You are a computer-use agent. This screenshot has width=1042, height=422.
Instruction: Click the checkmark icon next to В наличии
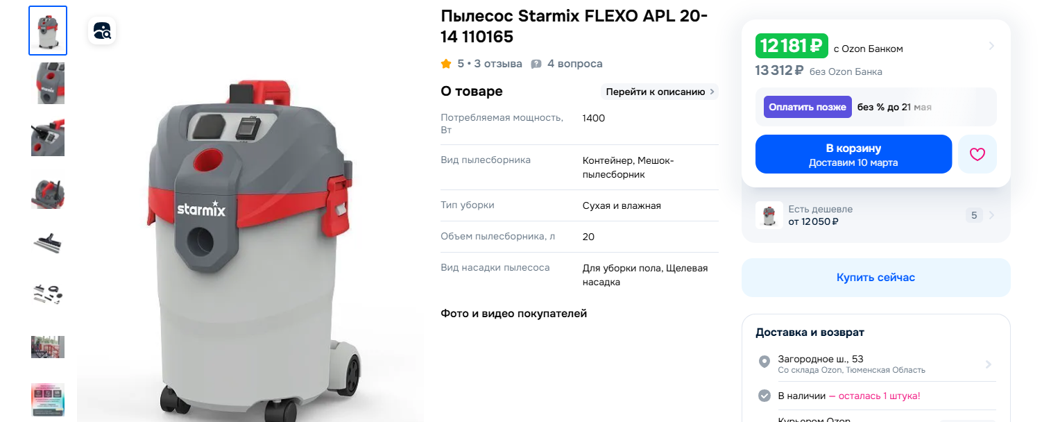tap(765, 396)
